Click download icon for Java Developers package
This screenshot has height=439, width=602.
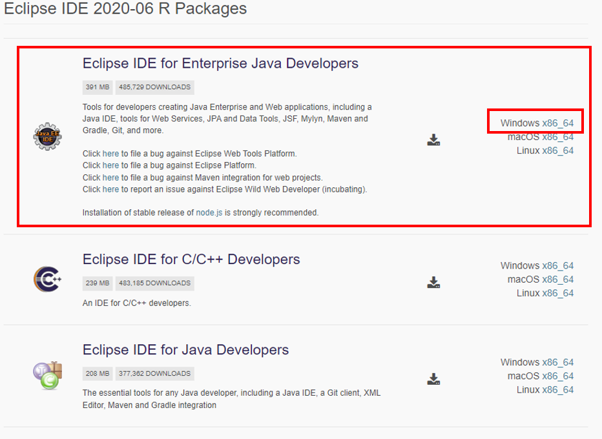[x=433, y=379]
